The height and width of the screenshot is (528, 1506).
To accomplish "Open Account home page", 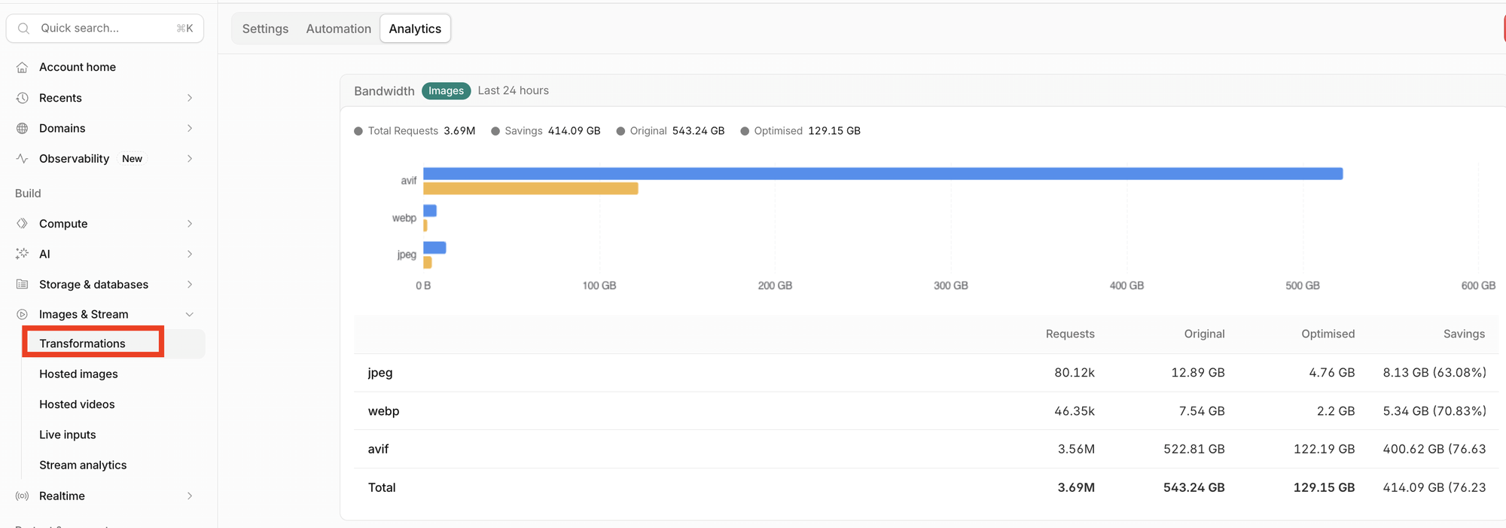I will pos(78,67).
